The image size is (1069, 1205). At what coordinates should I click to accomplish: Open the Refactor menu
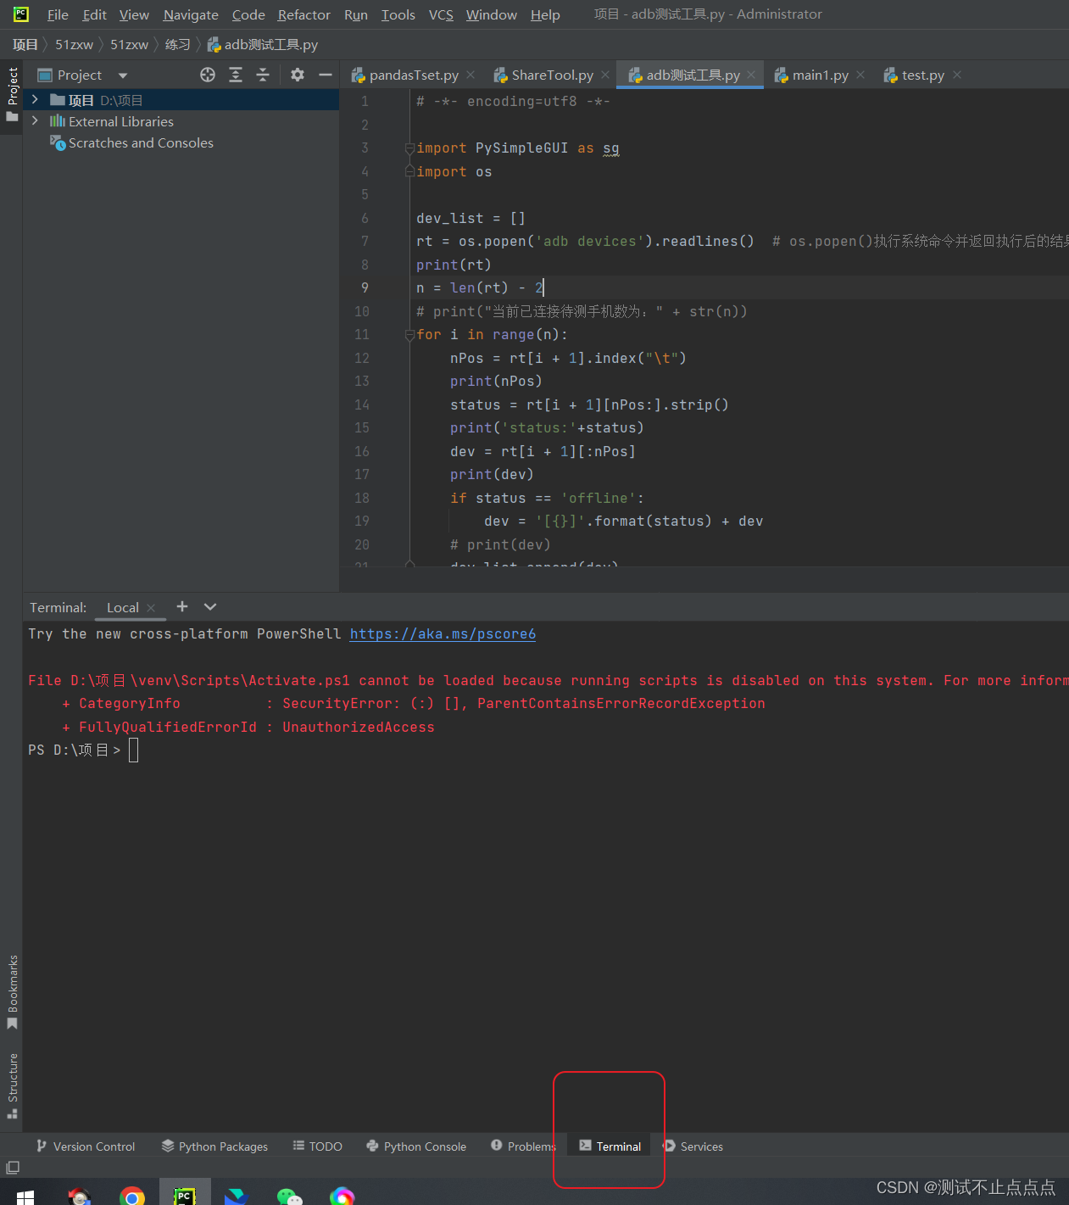click(303, 14)
